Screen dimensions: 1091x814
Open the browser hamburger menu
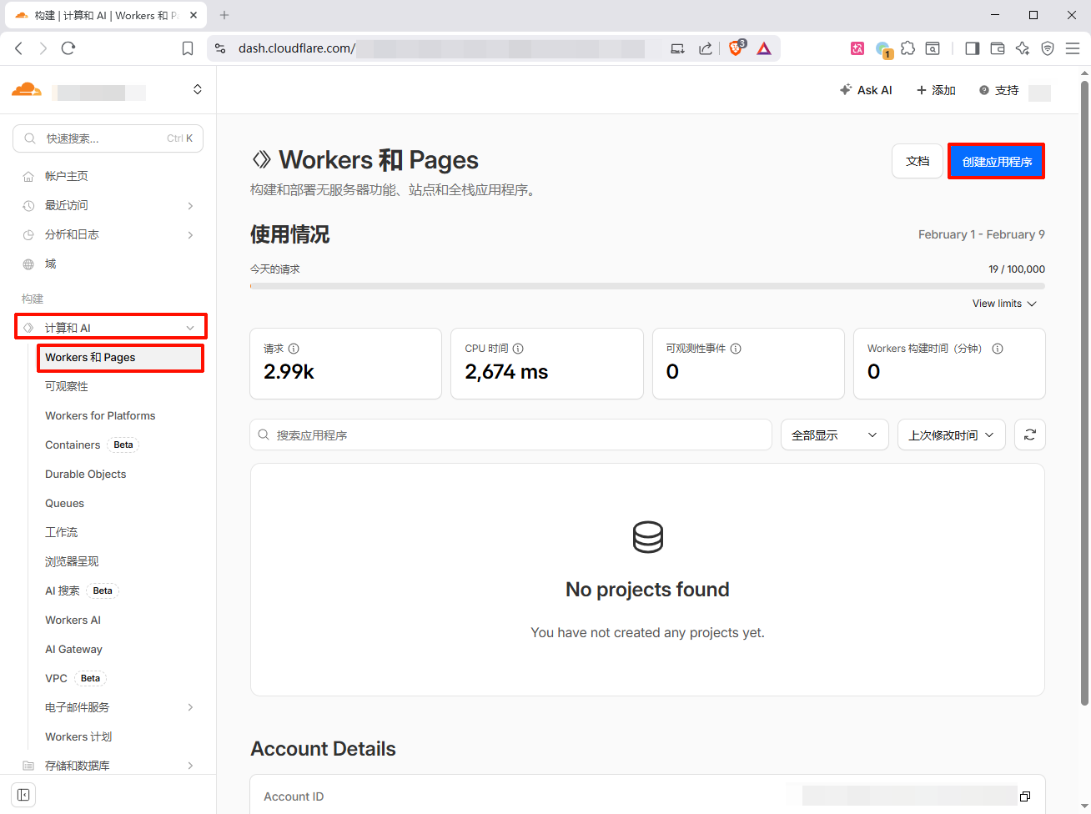pyautogui.click(x=1073, y=48)
